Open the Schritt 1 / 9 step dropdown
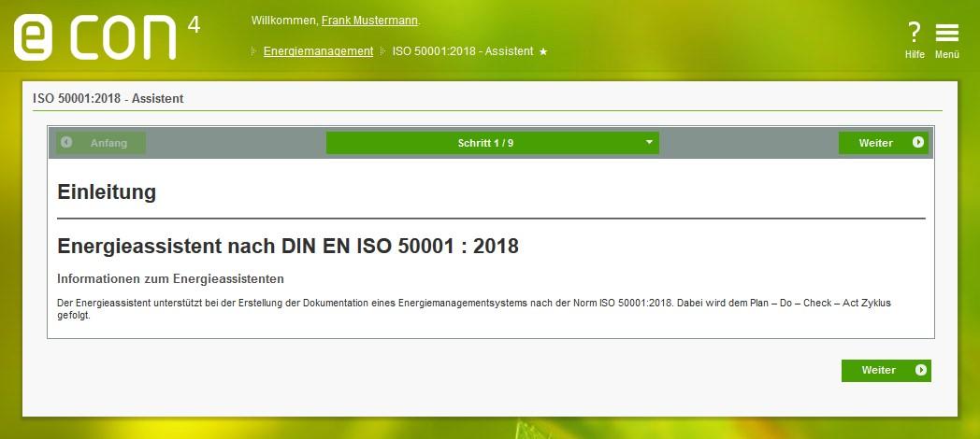This screenshot has height=439, width=980. pos(493,143)
